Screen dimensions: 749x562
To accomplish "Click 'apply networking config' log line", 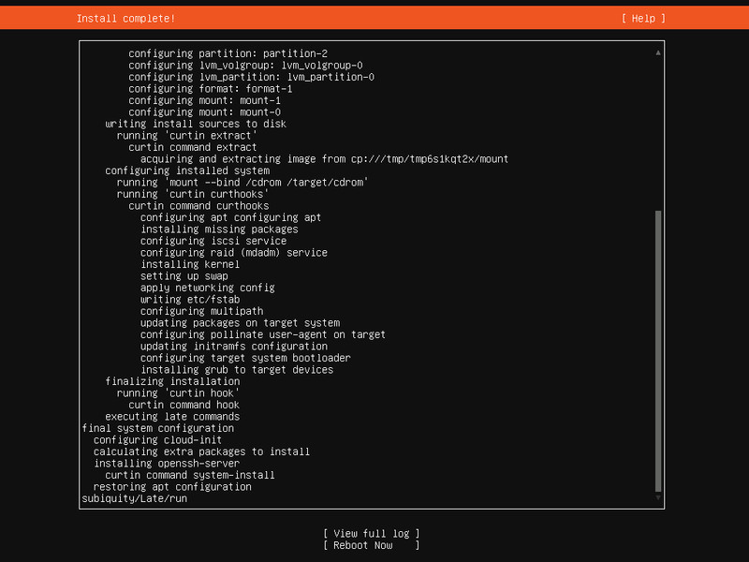I will (x=208, y=288).
